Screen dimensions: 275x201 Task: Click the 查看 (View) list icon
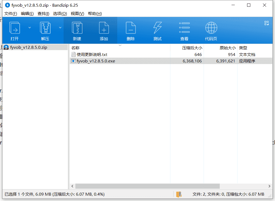184,28
